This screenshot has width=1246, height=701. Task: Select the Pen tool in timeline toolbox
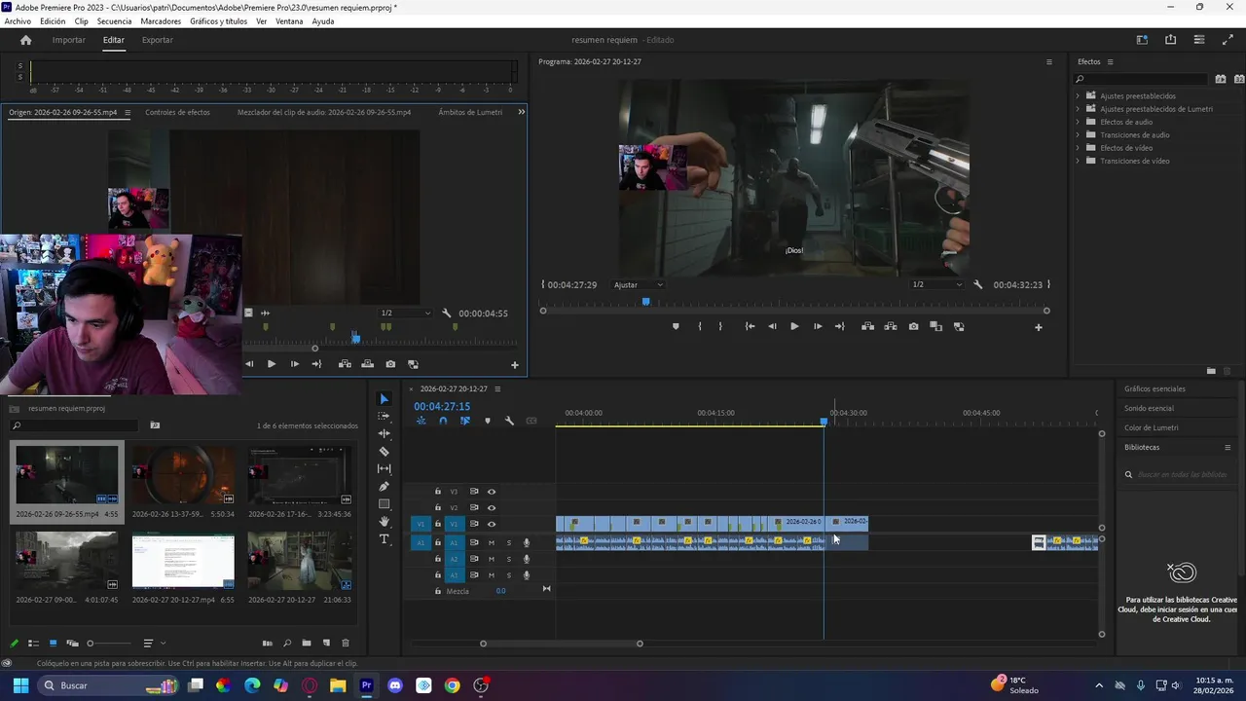point(384,487)
